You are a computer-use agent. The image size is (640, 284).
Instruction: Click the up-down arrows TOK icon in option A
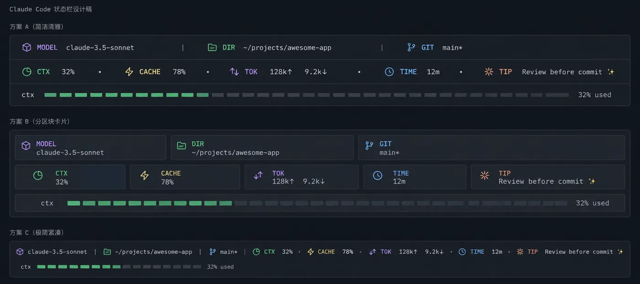click(235, 72)
